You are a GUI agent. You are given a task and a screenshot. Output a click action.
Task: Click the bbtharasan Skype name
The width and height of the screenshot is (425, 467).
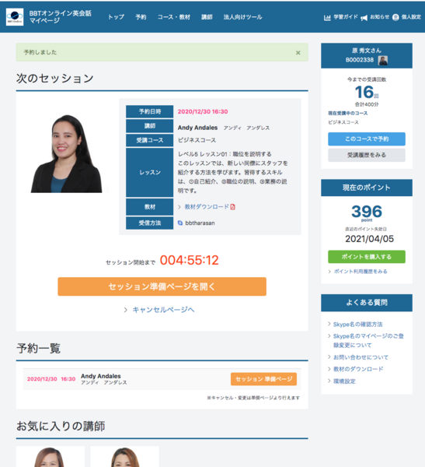point(200,223)
